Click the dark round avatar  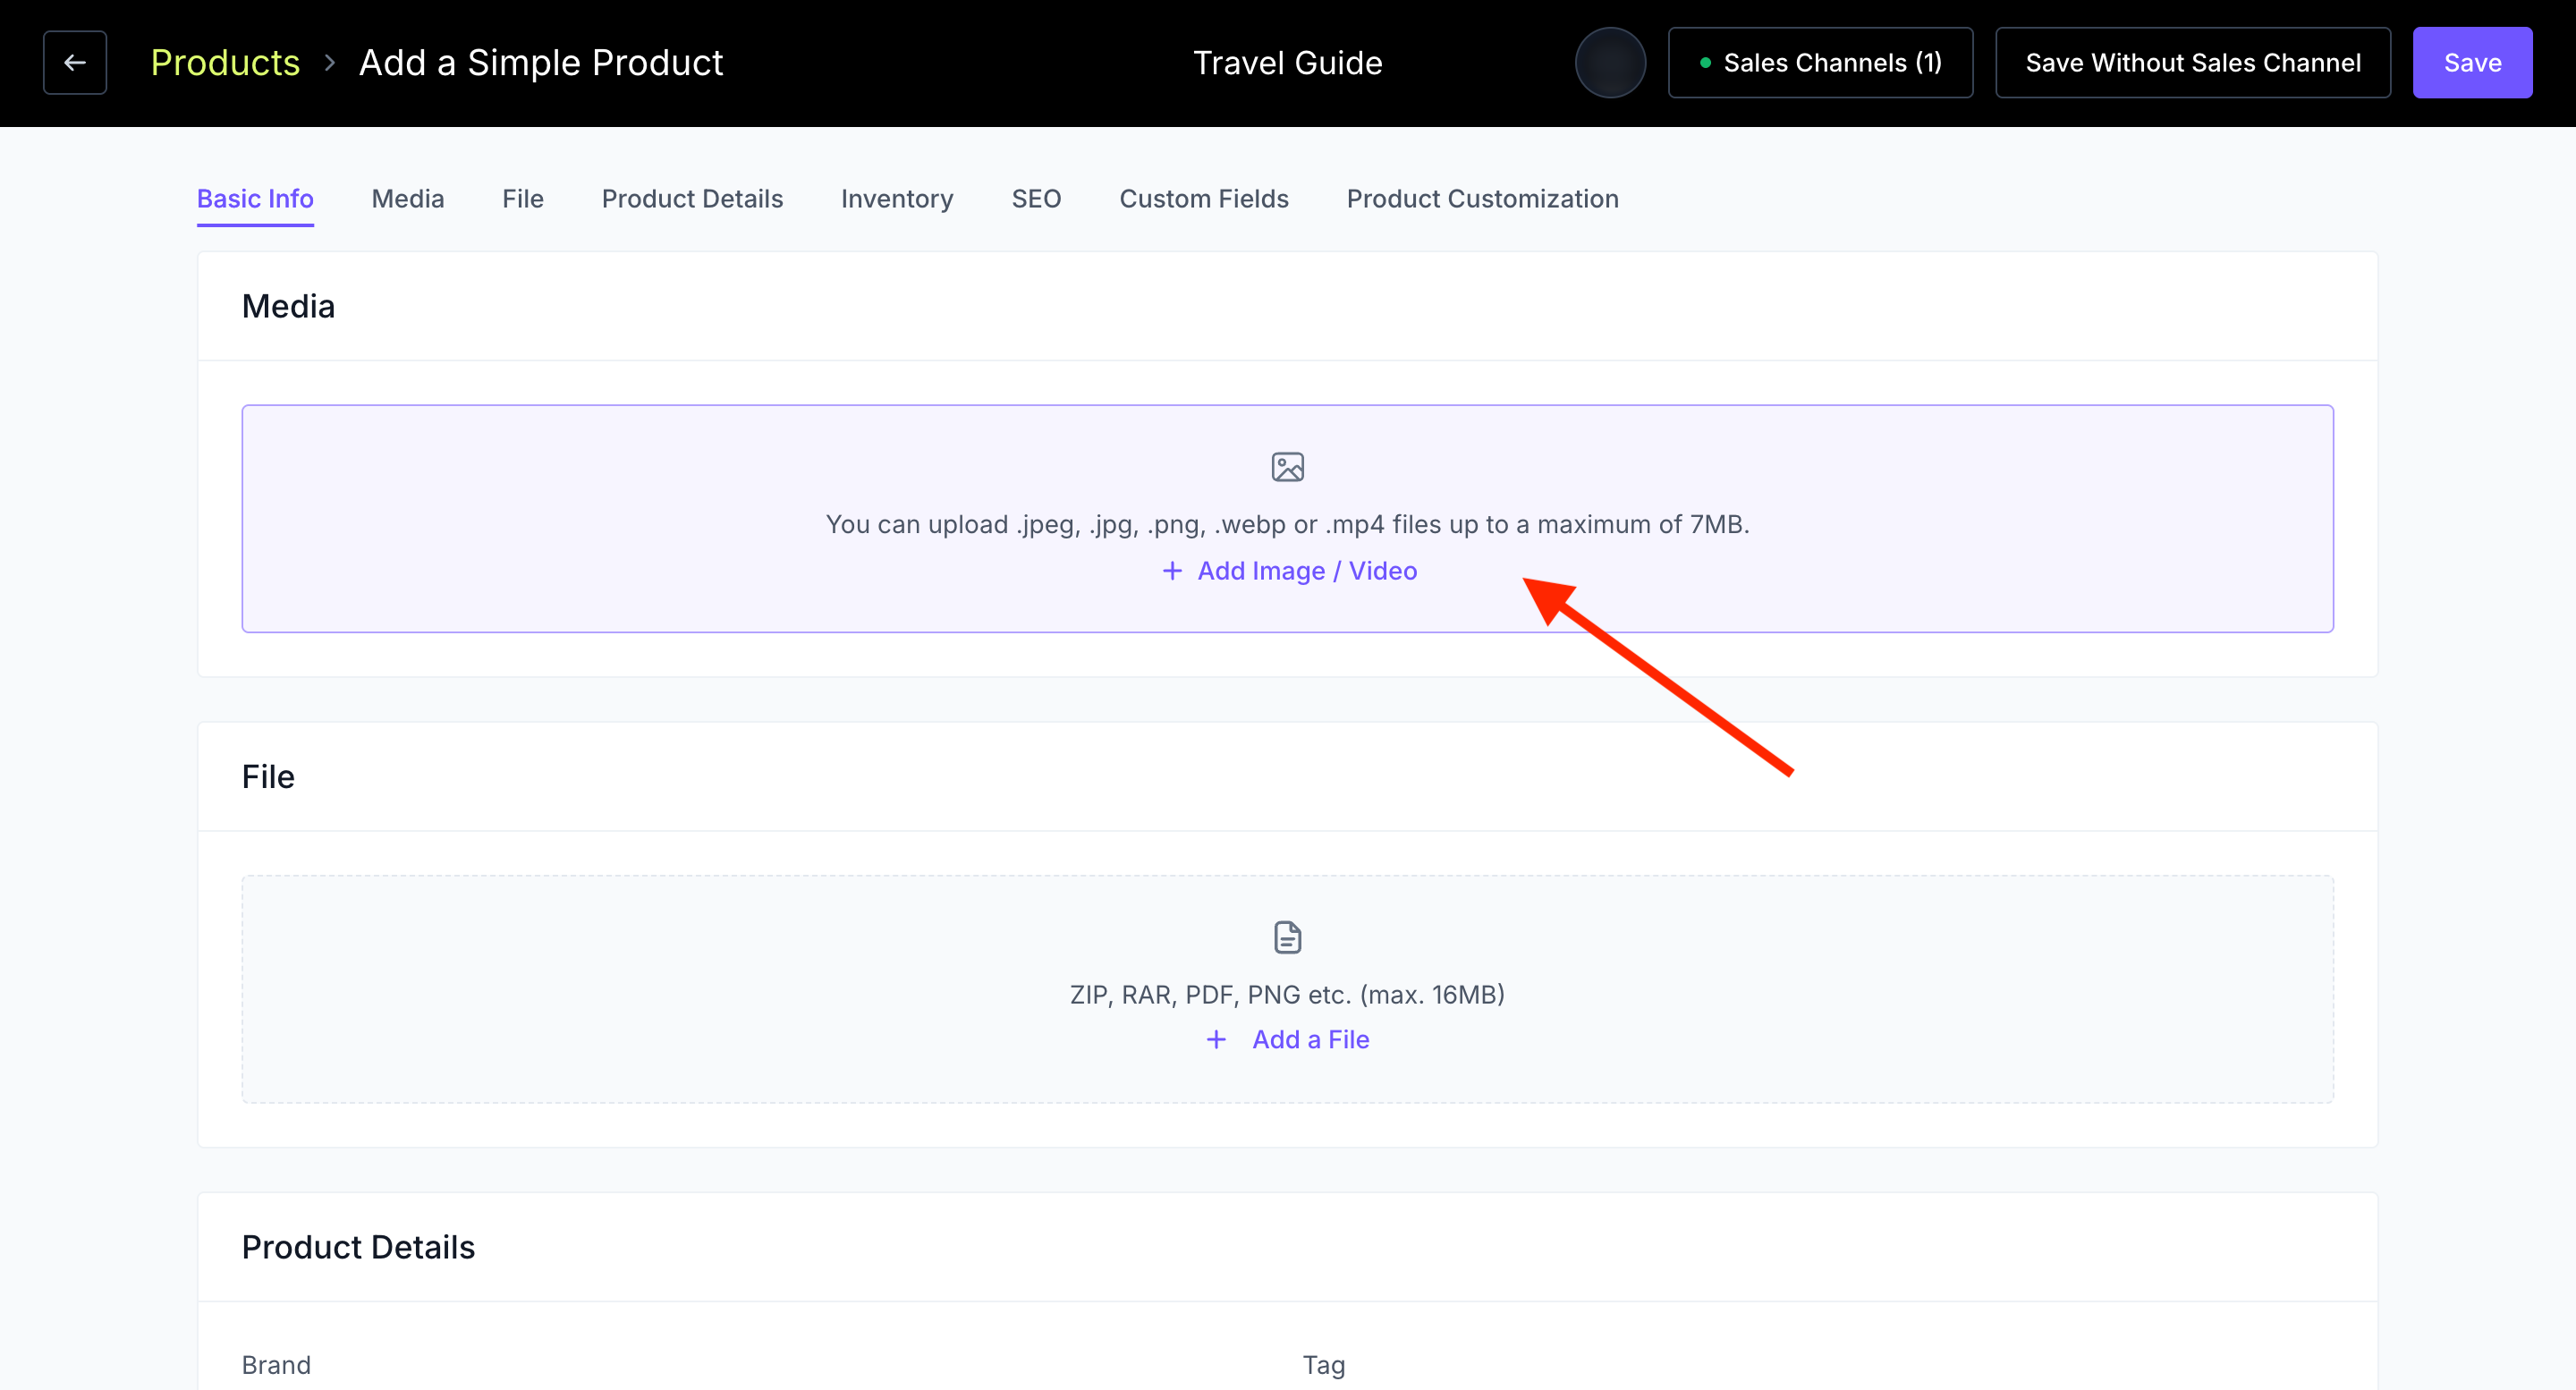click(1610, 63)
